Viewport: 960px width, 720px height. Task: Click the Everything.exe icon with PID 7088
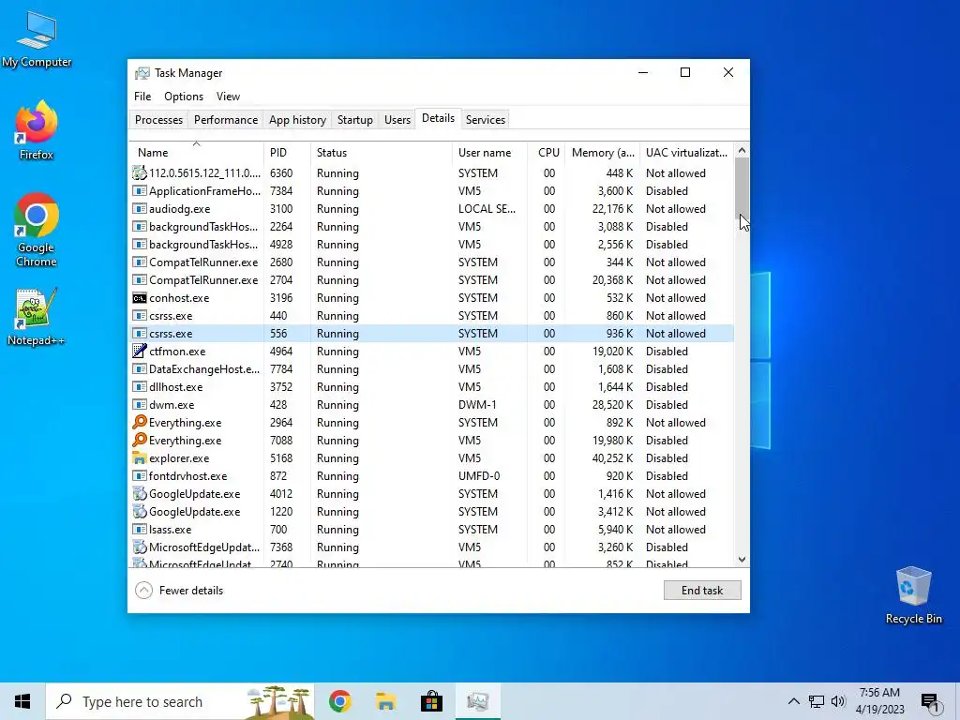(140, 441)
